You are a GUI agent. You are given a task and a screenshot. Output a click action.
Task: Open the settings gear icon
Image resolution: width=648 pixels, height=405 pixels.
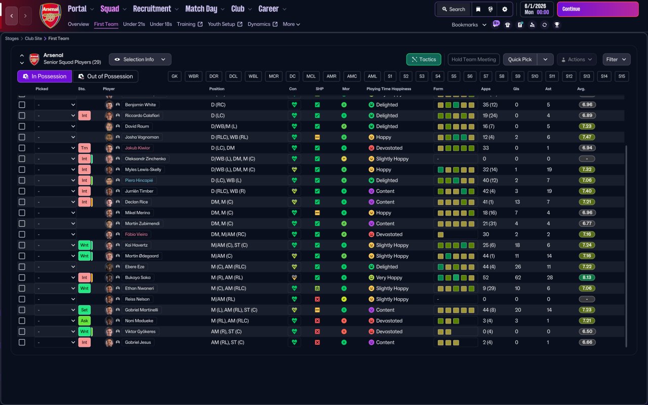click(505, 9)
